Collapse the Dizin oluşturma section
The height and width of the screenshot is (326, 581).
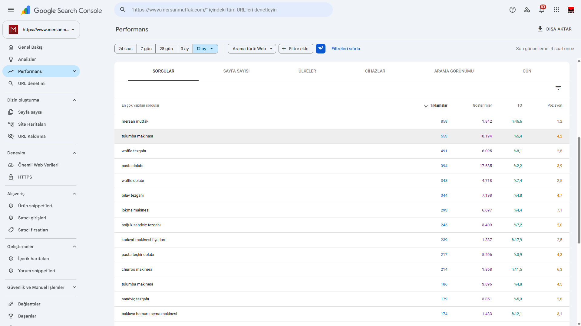point(74,100)
